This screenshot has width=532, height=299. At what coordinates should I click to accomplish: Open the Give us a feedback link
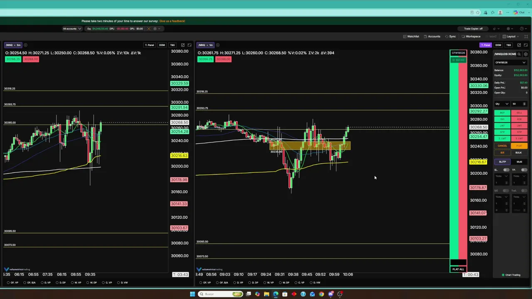pos(172,21)
